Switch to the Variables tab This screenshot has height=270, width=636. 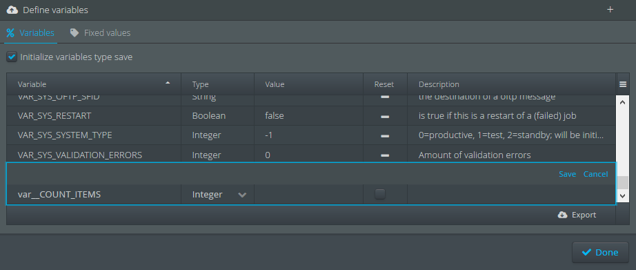tap(30, 33)
